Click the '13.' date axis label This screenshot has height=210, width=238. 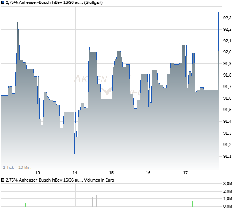click(x=38, y=173)
